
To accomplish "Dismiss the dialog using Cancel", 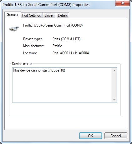I will [116, 136].
